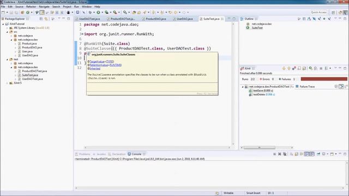
Task: Click the RUNTIME link in tooltip
Action: [116, 65]
